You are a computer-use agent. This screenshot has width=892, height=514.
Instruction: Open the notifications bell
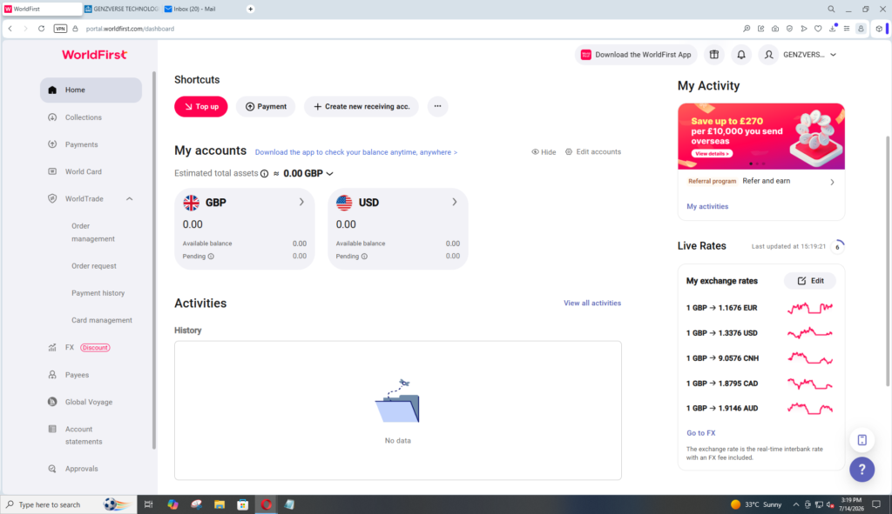(741, 55)
